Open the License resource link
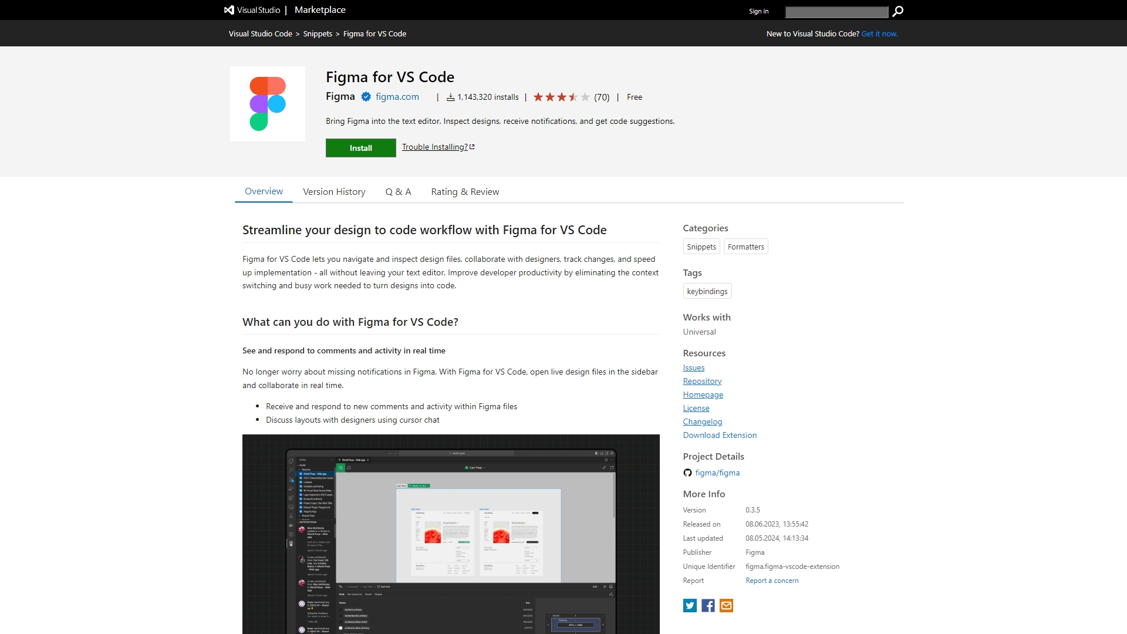Viewport: 1127px width, 634px height. (x=696, y=409)
